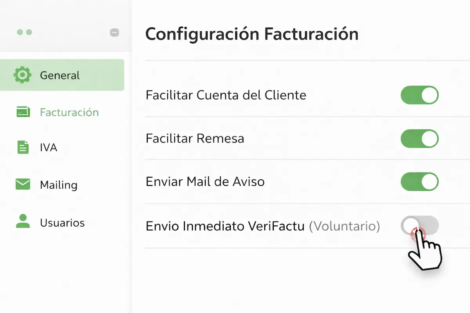Collapse the sidebar with the minus control
Screen dimensions: 470x313
coord(114,32)
